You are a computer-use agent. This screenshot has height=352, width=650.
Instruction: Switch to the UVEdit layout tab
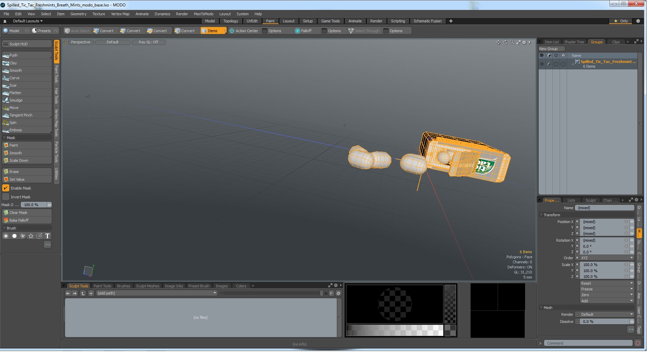tap(252, 21)
